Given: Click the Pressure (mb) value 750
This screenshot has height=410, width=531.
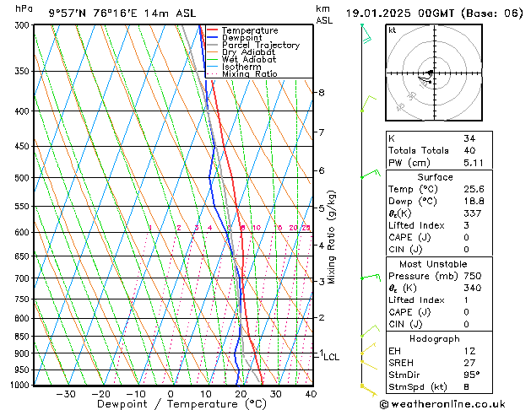Looking at the screenshot, I should coord(473,276).
